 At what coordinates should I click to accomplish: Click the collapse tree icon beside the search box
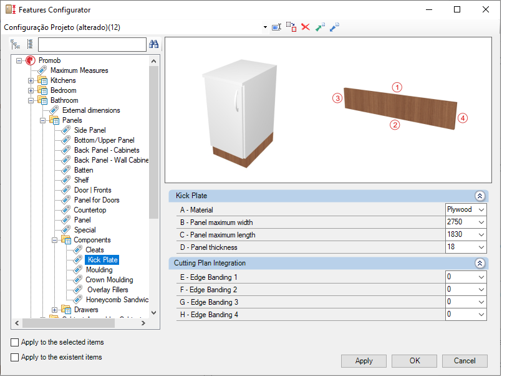pyautogui.click(x=30, y=44)
